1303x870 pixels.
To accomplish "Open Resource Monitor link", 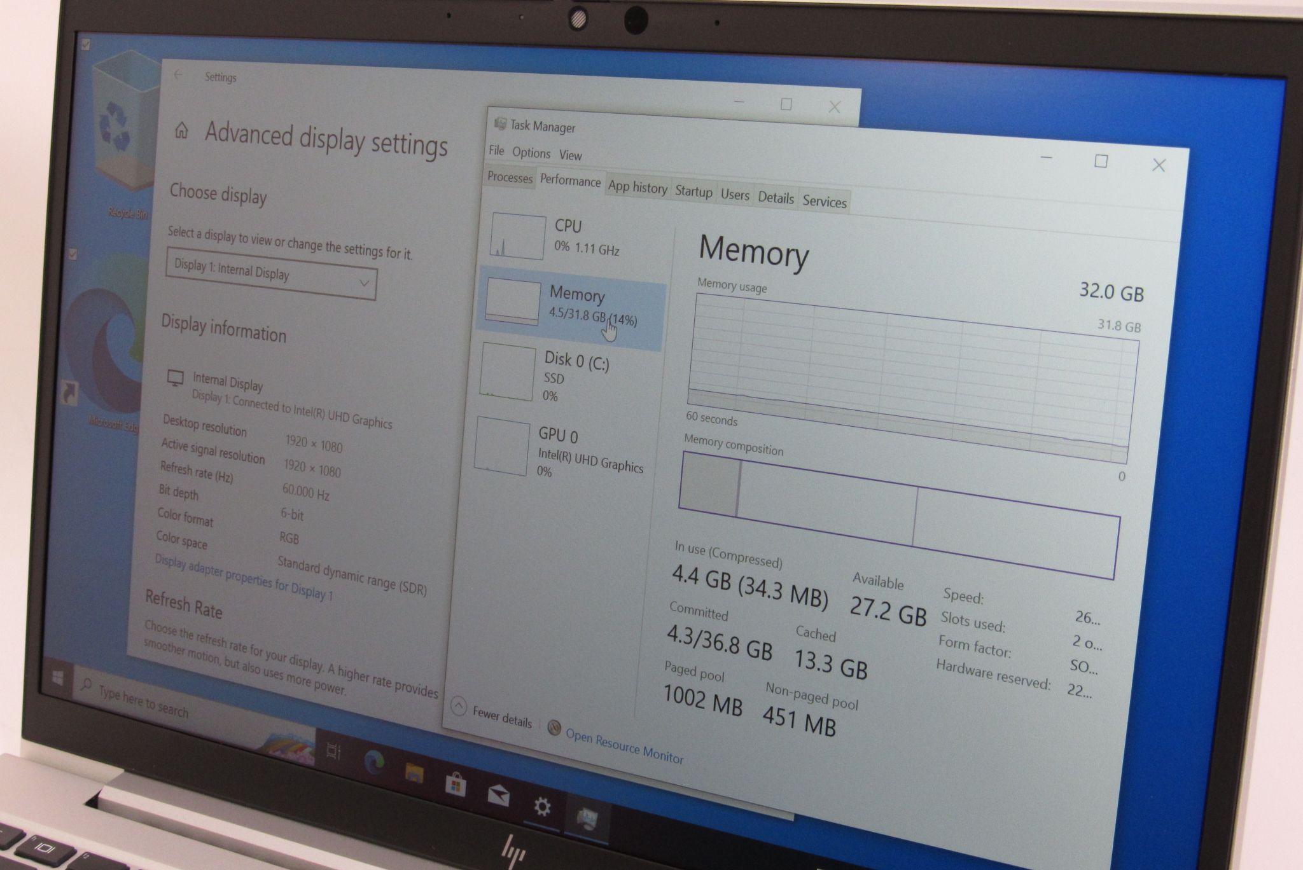I will [x=624, y=745].
